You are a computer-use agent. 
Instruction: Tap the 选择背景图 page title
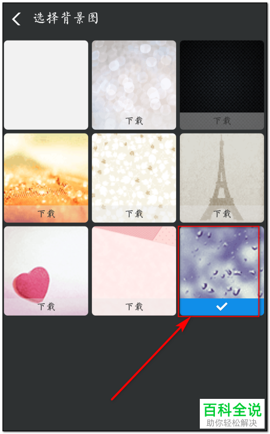tap(66, 18)
